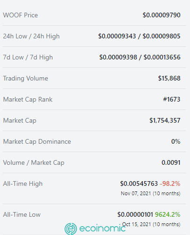The height and width of the screenshot is (235, 190).
Task: Select the Market Cap Rank label
Action: [x=28, y=100]
